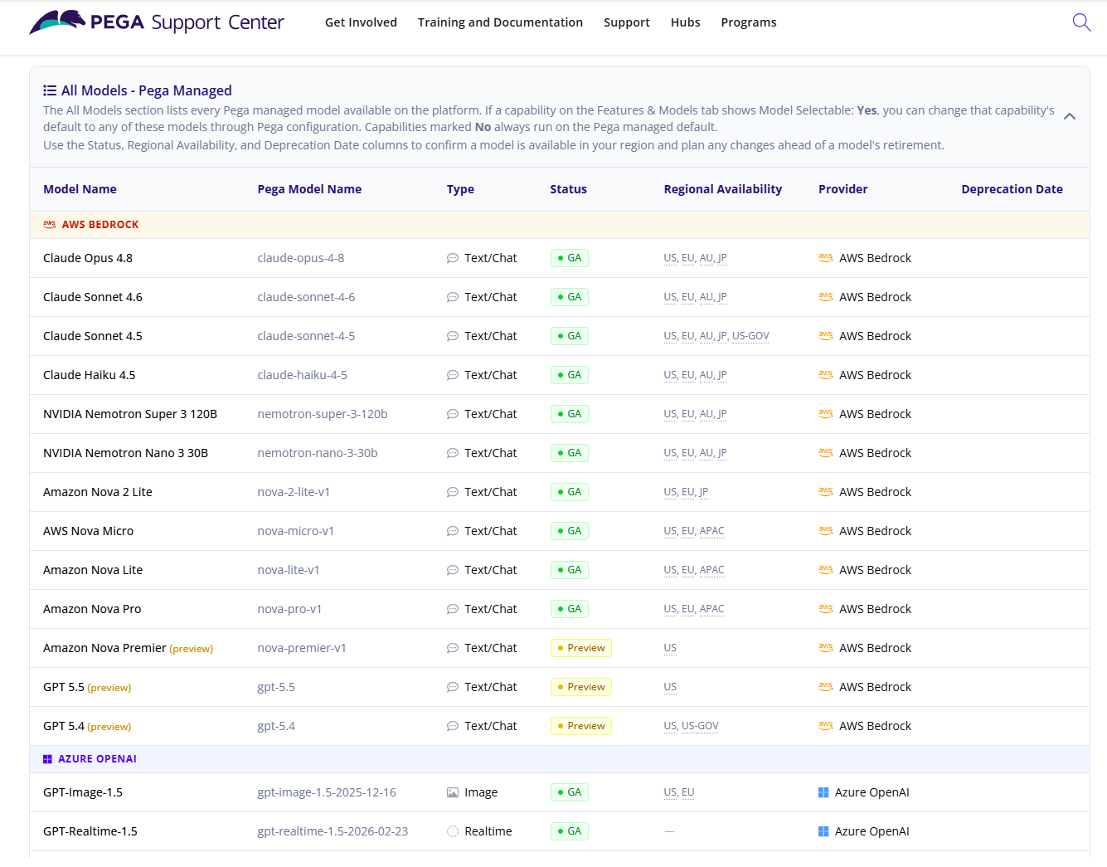This screenshot has width=1107, height=867.
Task: Click the AWS provider icon for GPT 5.4 row
Action: (x=826, y=726)
